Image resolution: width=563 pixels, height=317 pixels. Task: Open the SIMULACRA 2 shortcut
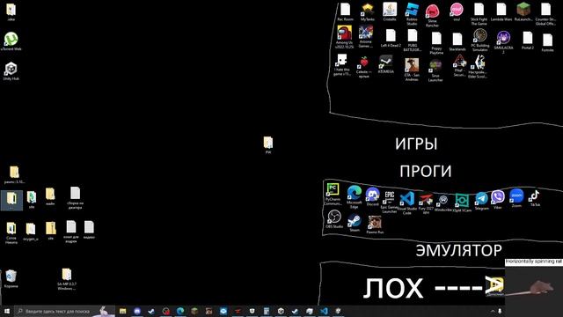pyautogui.click(x=503, y=42)
